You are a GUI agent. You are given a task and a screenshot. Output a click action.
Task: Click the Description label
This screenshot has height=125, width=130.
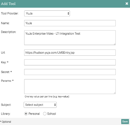click(x=9, y=32)
